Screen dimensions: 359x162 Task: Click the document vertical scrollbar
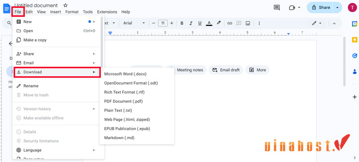[344, 62]
